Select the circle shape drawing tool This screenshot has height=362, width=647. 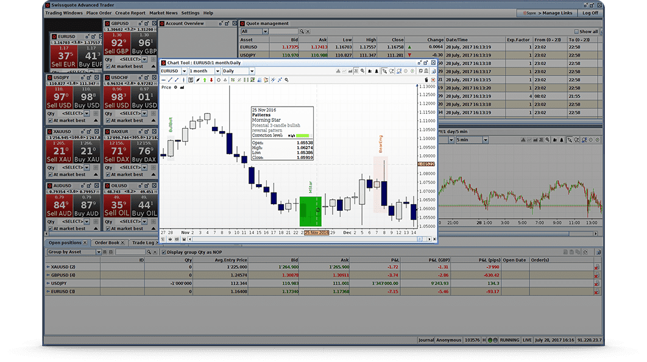click(219, 80)
